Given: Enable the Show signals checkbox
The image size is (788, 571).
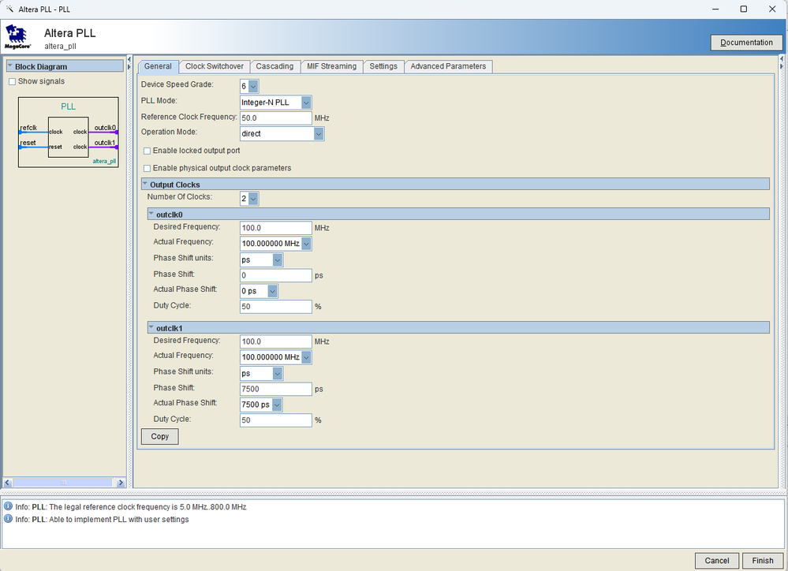Looking at the screenshot, I should 12,81.
